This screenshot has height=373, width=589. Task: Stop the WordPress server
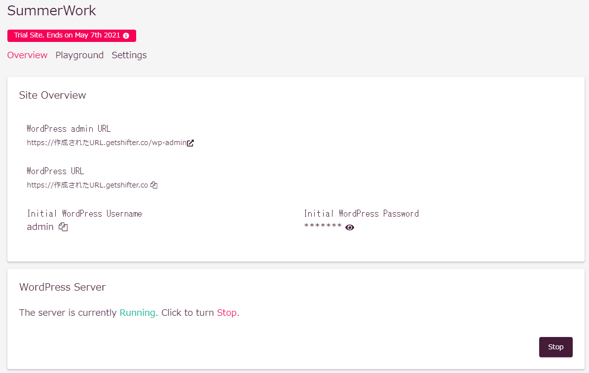pos(555,347)
